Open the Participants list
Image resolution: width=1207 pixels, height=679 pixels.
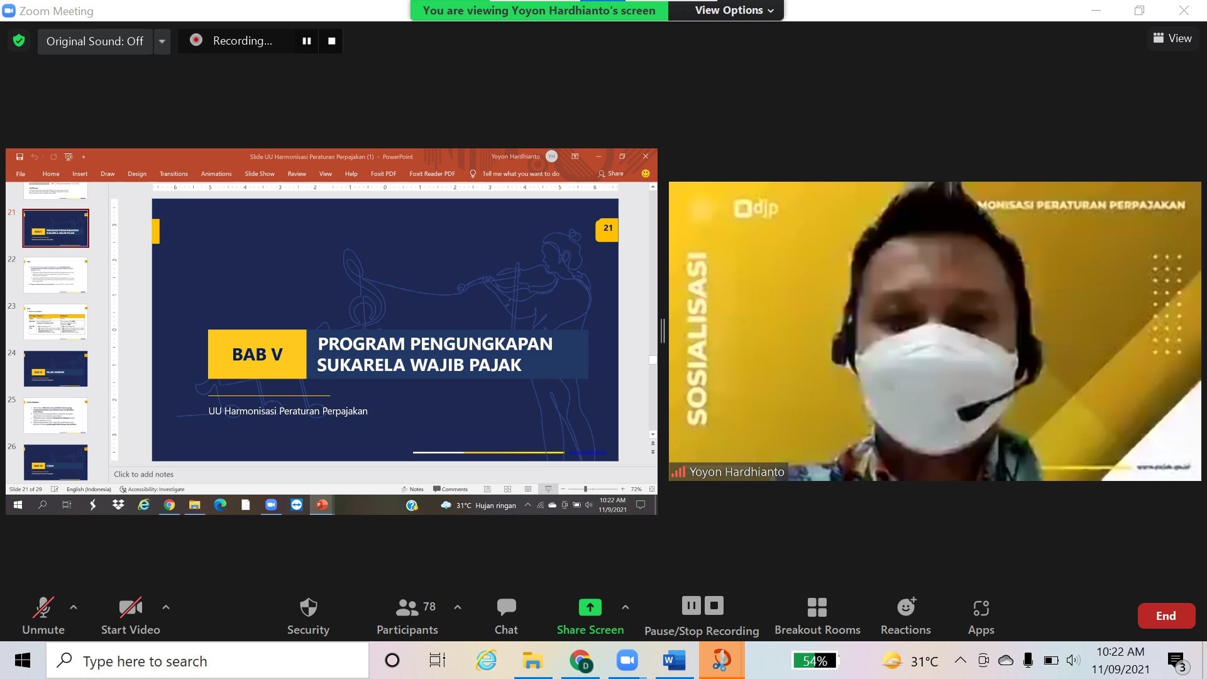(x=407, y=607)
